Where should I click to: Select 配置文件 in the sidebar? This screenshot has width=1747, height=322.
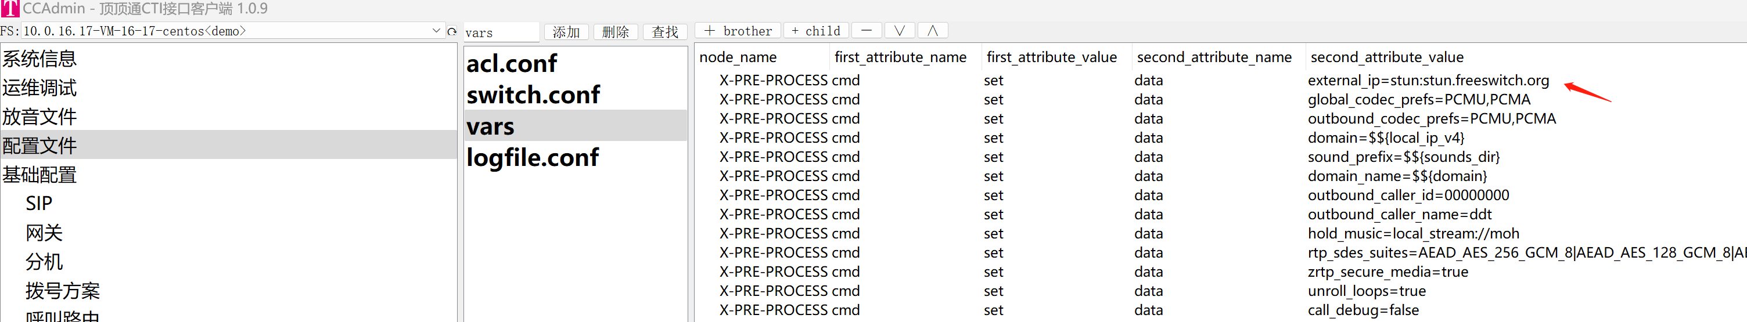point(229,145)
